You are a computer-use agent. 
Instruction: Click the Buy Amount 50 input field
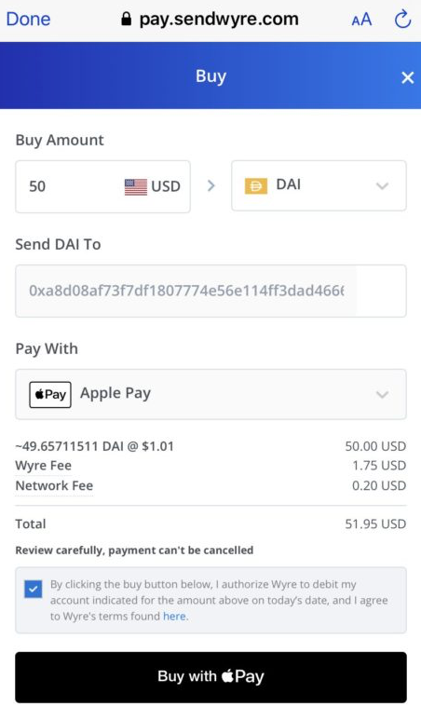102,186
